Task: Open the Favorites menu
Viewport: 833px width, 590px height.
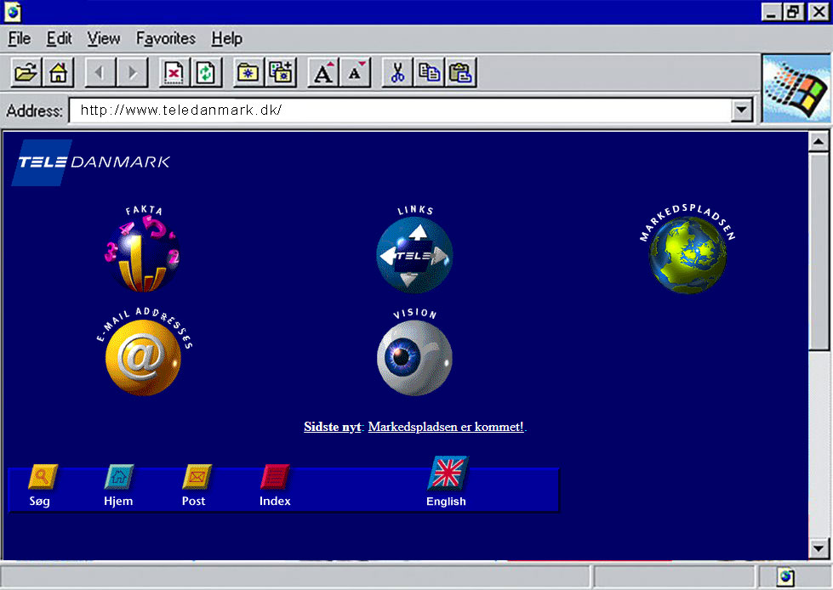Action: pos(166,39)
